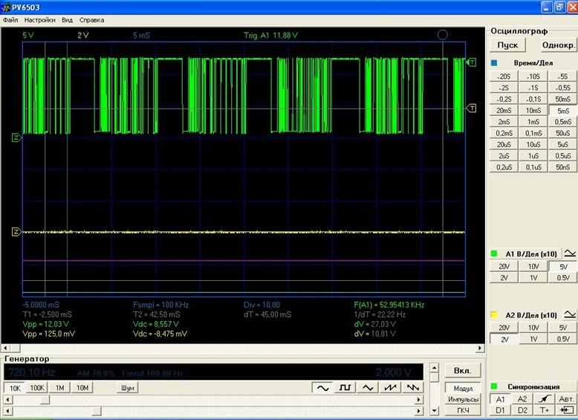Select the 1mS time/div button
This screenshot has height=420, width=578.
533,122
